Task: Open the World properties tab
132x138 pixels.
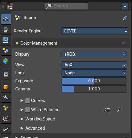Action: [6, 61]
